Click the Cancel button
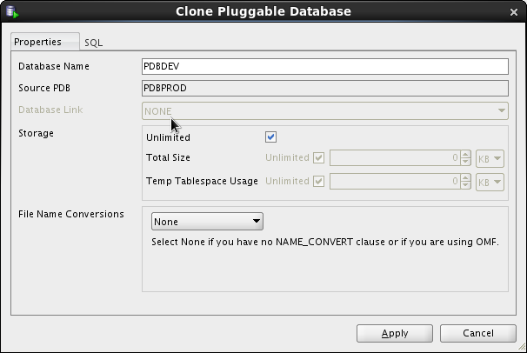The height and width of the screenshot is (353, 527). (478, 334)
